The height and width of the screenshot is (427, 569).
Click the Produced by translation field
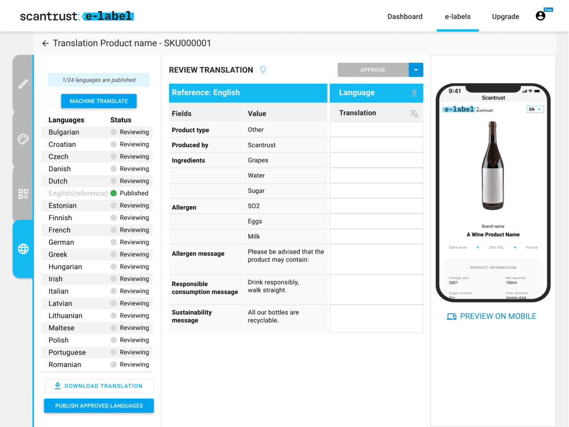tap(376, 145)
